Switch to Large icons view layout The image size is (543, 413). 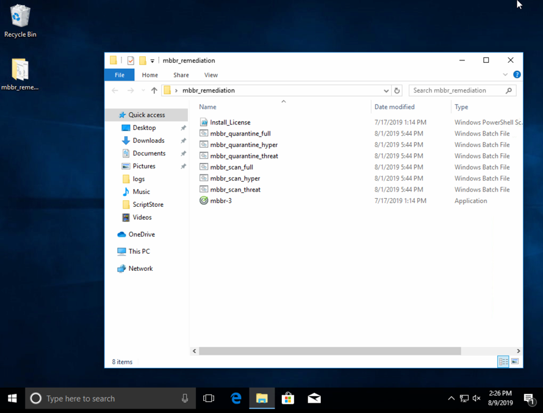click(515, 362)
